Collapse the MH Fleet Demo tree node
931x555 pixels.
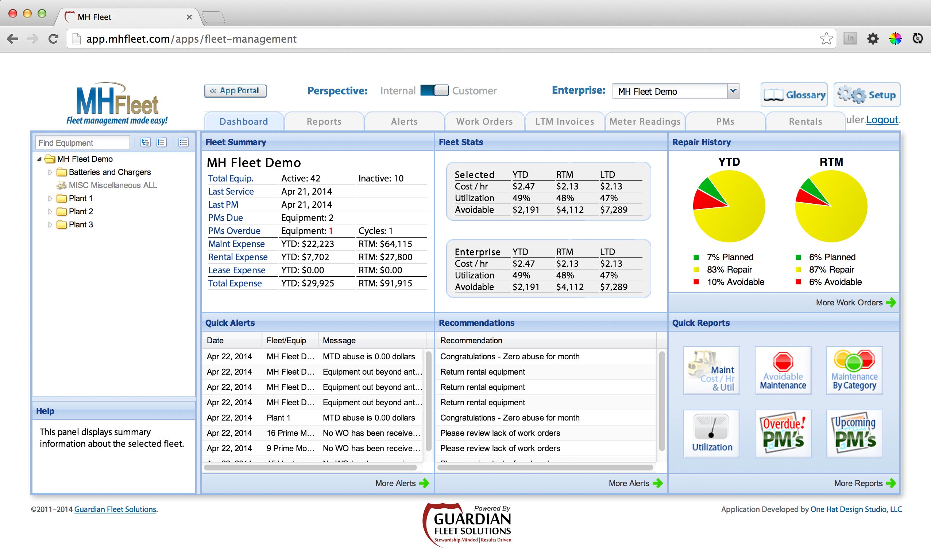[39, 159]
